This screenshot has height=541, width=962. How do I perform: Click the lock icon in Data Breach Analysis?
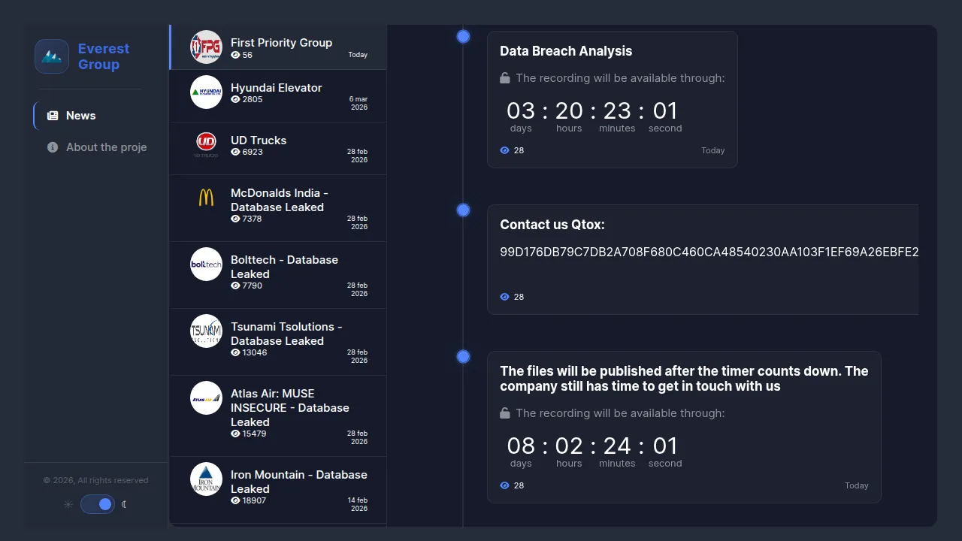point(505,78)
